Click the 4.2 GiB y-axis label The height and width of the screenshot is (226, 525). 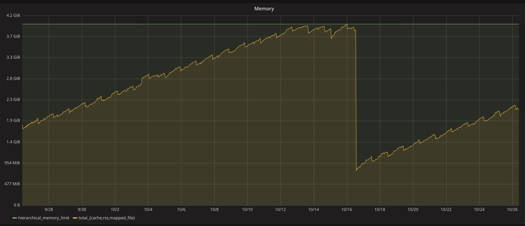(x=13, y=15)
